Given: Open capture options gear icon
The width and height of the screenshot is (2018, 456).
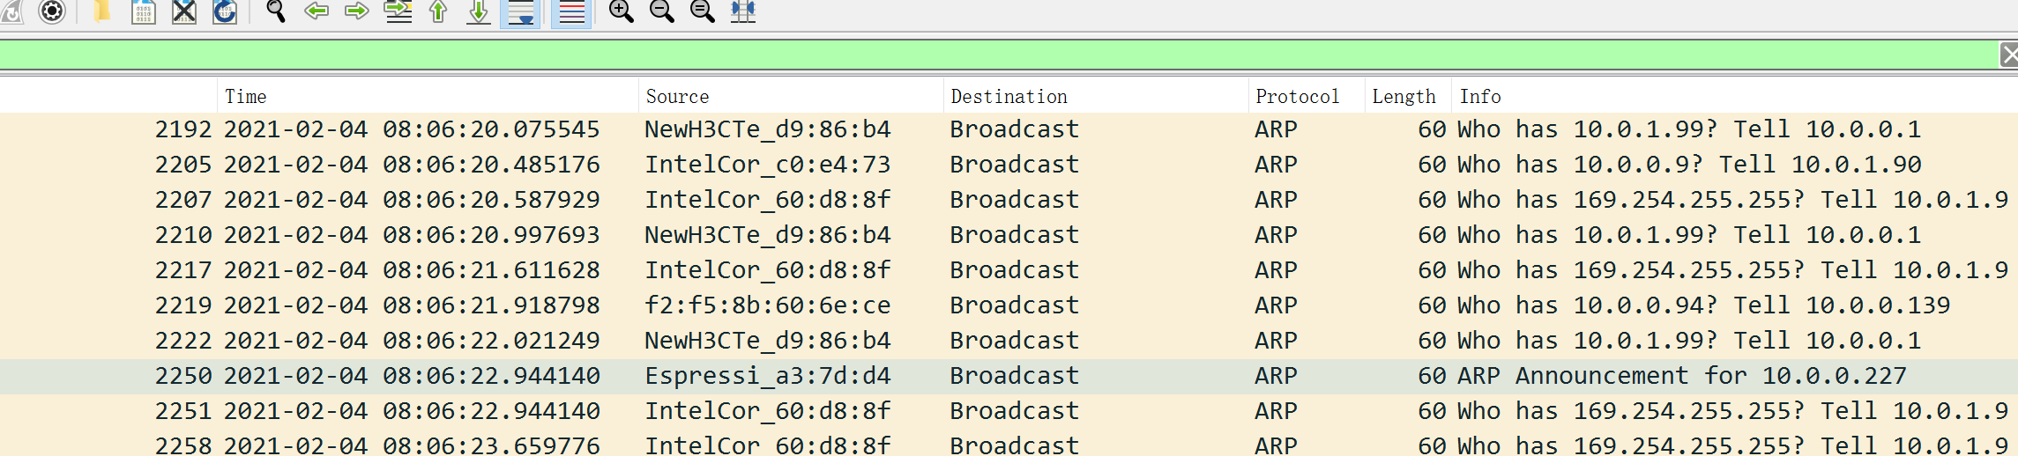Looking at the screenshot, I should pos(53,11).
